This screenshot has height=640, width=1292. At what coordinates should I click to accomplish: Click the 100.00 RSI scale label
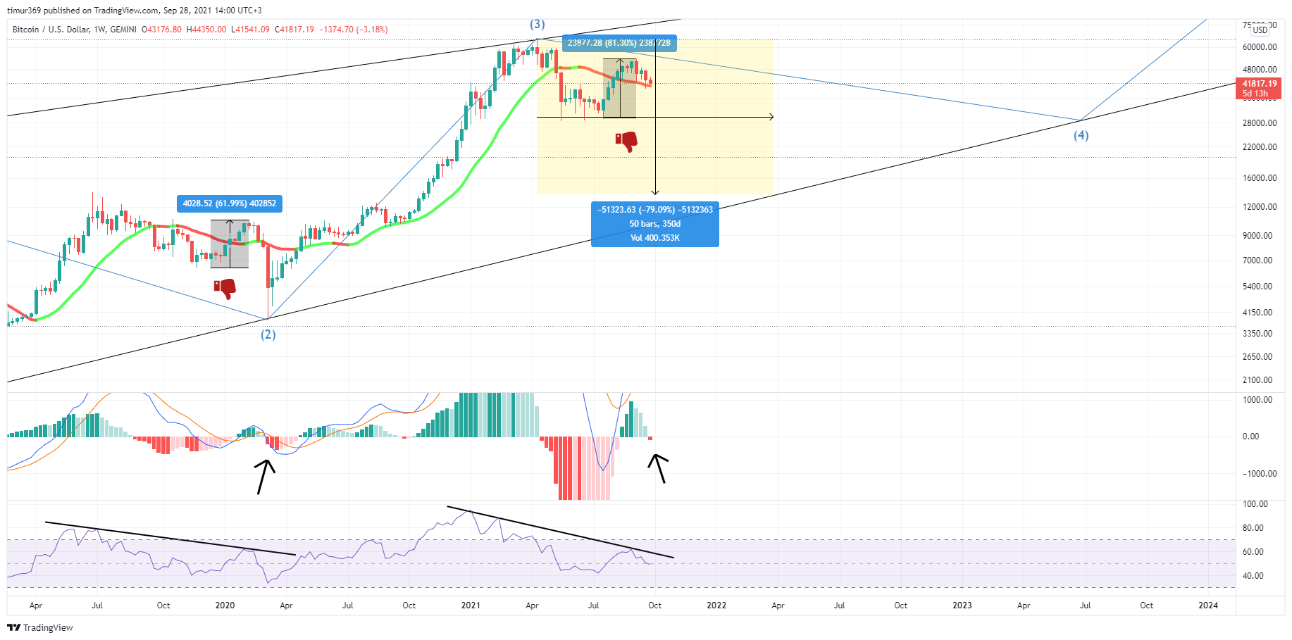click(1255, 504)
